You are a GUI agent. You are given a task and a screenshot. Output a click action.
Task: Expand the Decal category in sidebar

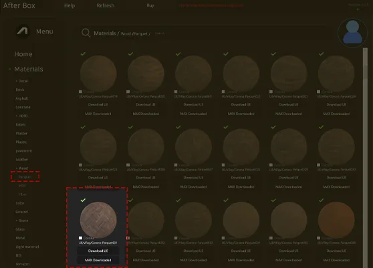pyautogui.click(x=22, y=81)
